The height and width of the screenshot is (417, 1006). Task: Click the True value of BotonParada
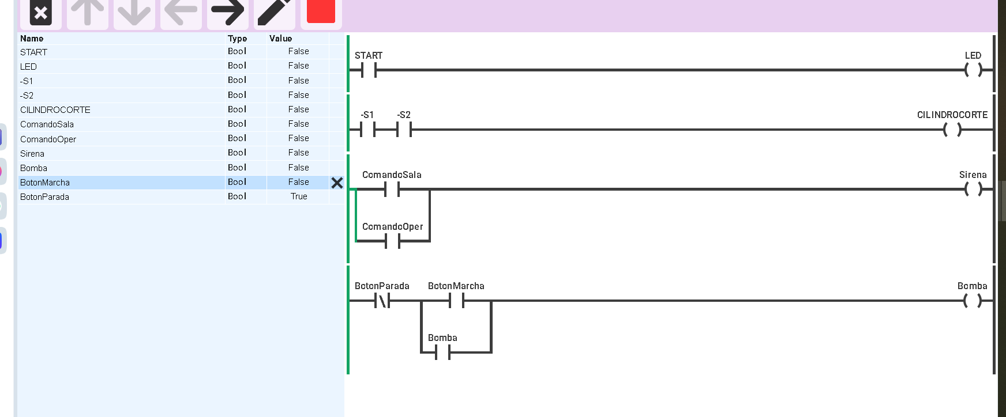[299, 196]
